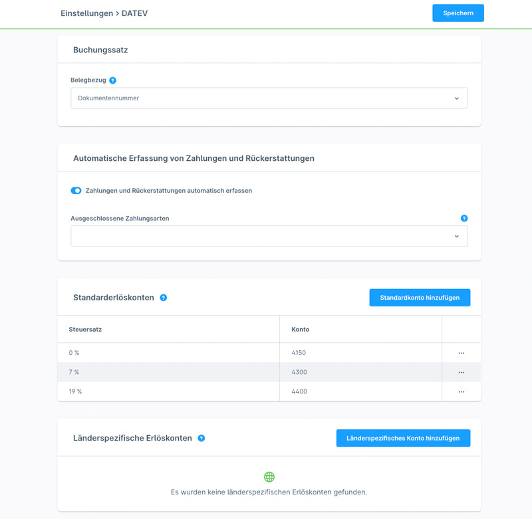The image size is (532, 519).
Task: Select the Steuersatz column header
Action: (85, 329)
